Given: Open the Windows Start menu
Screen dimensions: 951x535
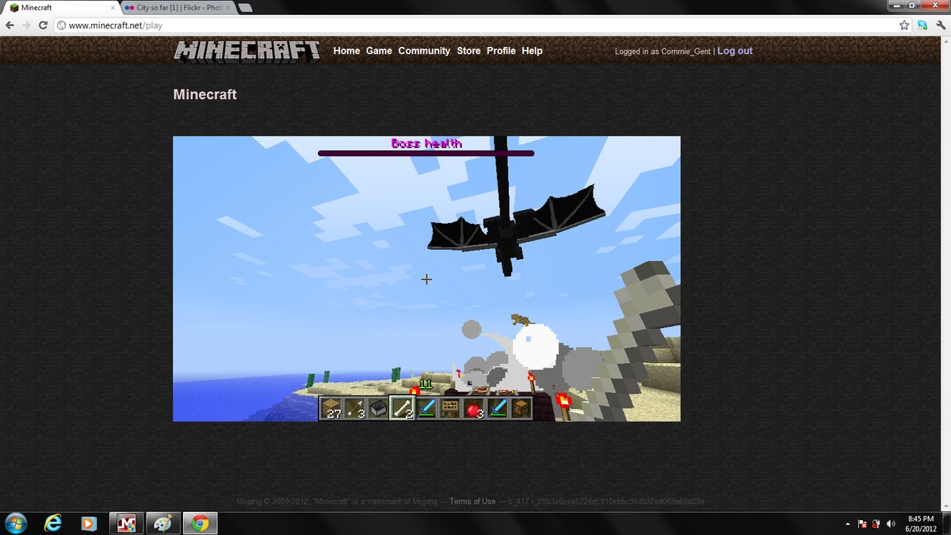Looking at the screenshot, I should (x=15, y=523).
